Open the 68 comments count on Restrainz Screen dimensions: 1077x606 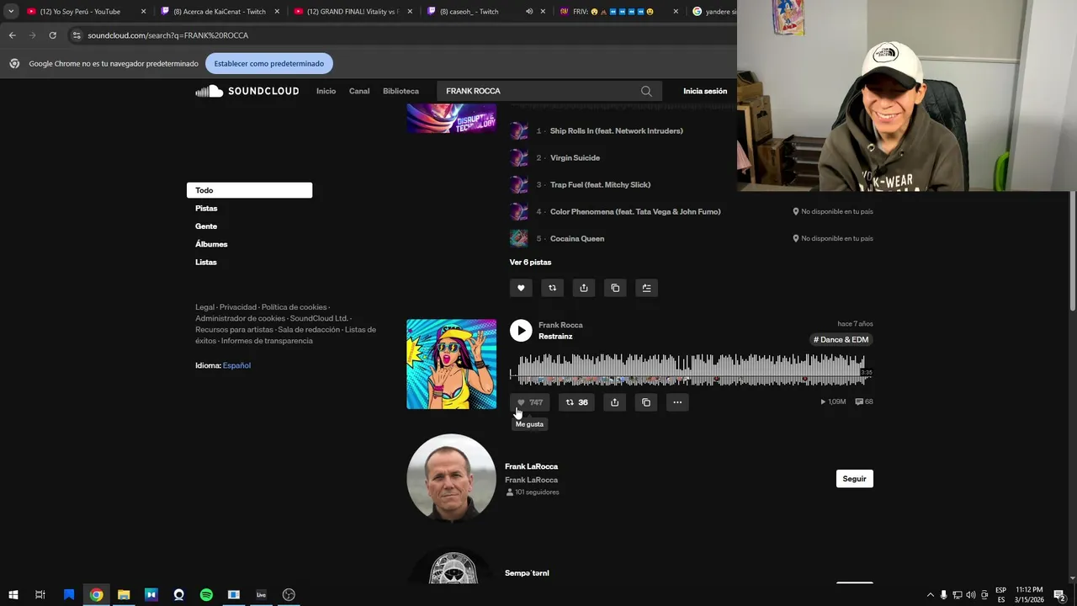pyautogui.click(x=864, y=401)
